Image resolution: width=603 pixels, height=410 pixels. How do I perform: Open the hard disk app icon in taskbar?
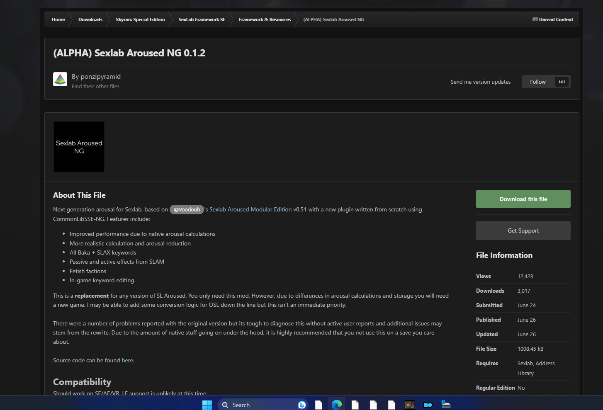pyautogui.click(x=410, y=405)
